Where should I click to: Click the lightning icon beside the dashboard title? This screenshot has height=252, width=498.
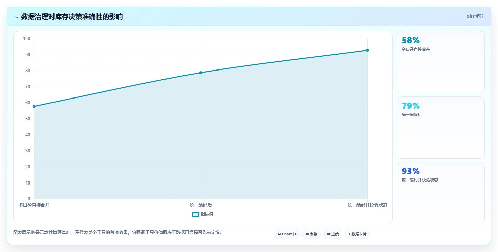coord(16,17)
